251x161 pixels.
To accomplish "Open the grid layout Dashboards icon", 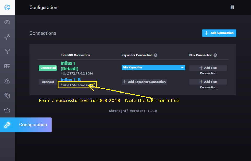I will click(x=7, y=66).
